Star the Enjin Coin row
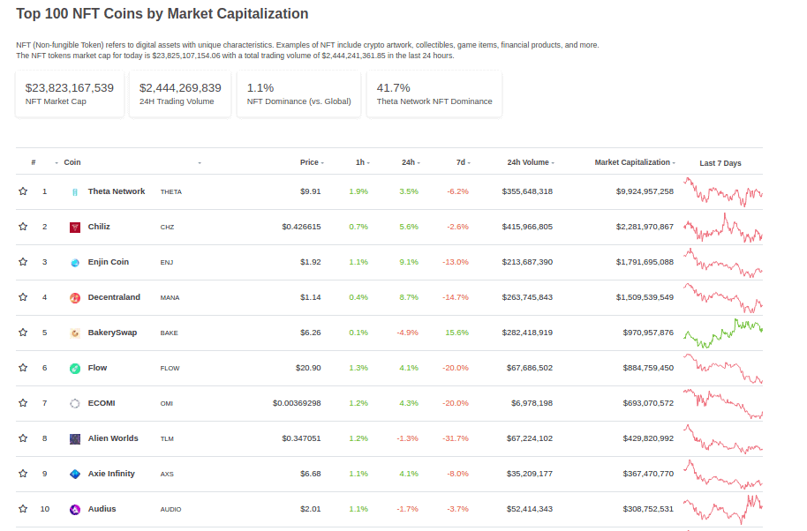The width and height of the screenshot is (807, 531). [x=23, y=262]
